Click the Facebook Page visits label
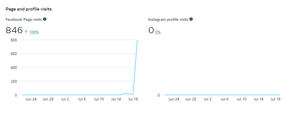The height and width of the screenshot is (114, 292). tap(24, 19)
